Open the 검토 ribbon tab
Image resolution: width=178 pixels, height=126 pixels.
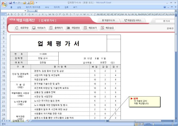[66, 7]
